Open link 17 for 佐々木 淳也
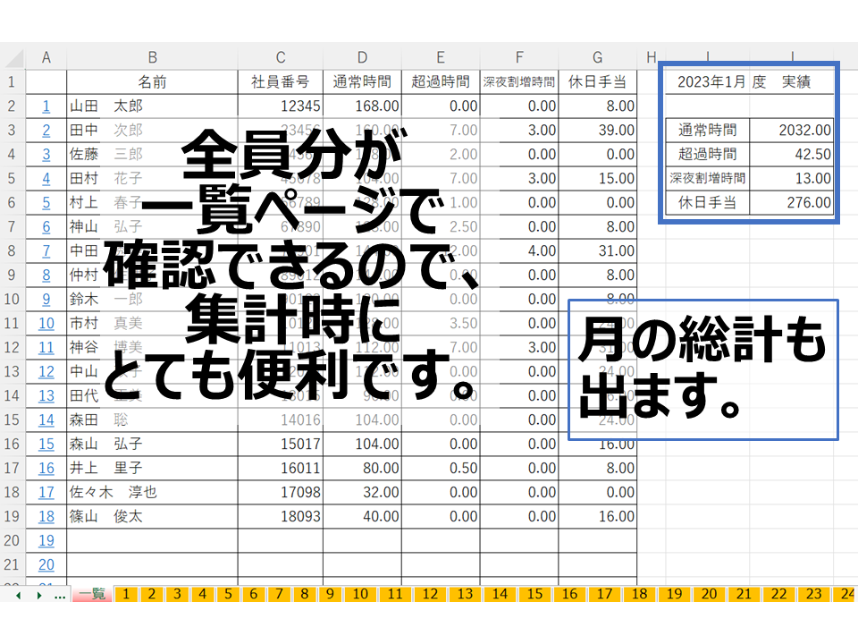This screenshot has width=858, height=644. [46, 492]
